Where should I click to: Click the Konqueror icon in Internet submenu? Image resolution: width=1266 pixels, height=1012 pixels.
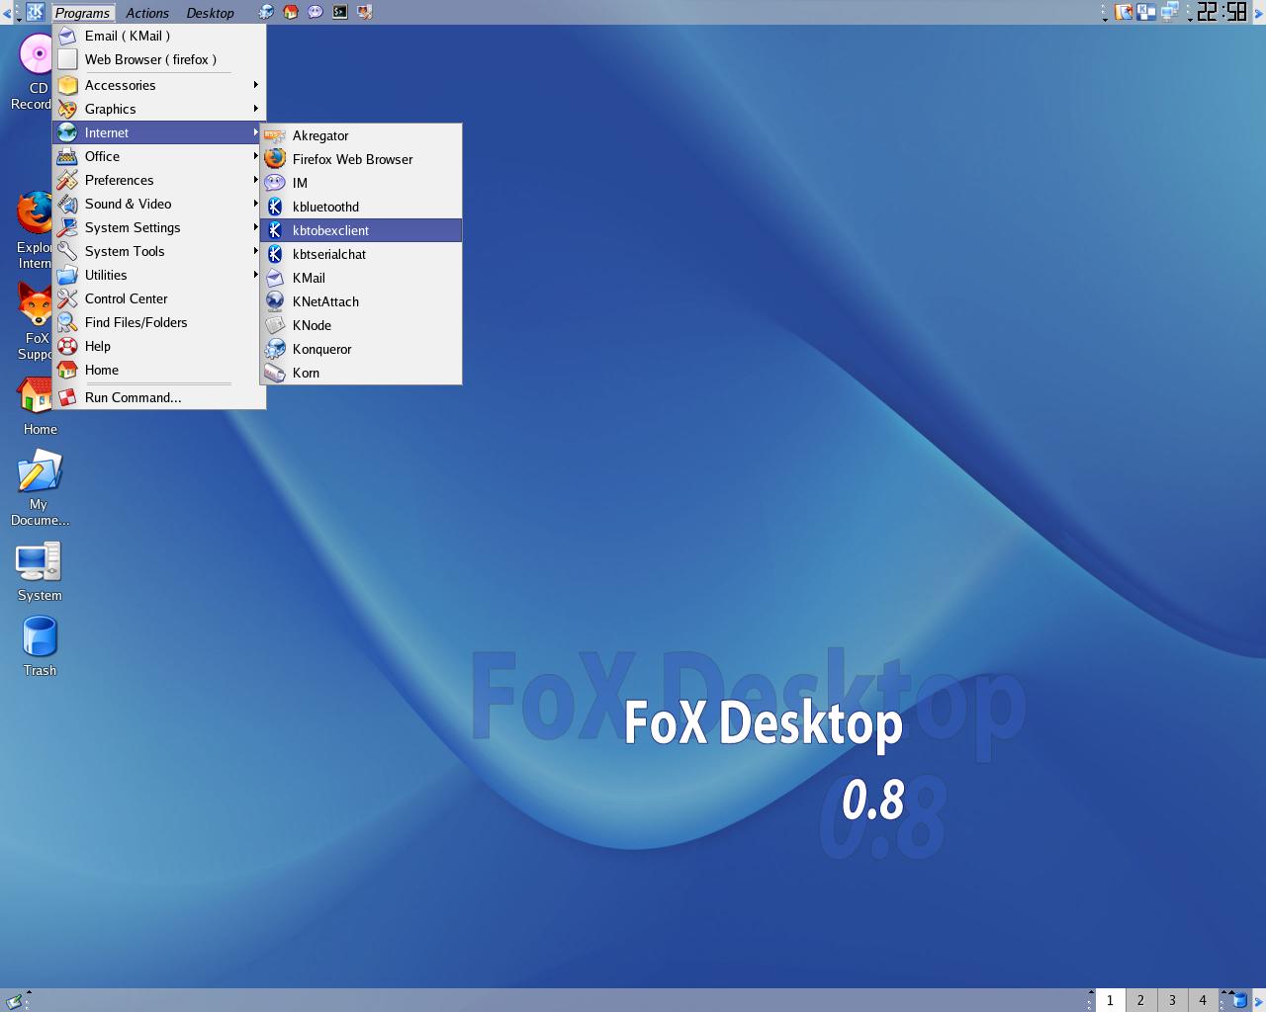tap(275, 349)
